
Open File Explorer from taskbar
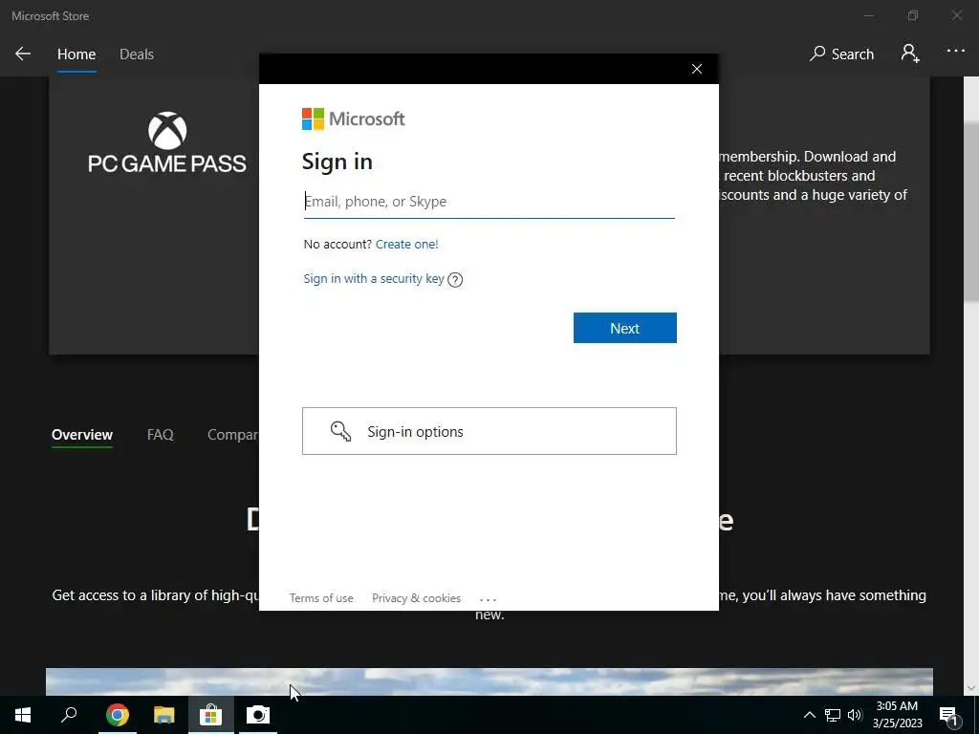[x=163, y=715]
